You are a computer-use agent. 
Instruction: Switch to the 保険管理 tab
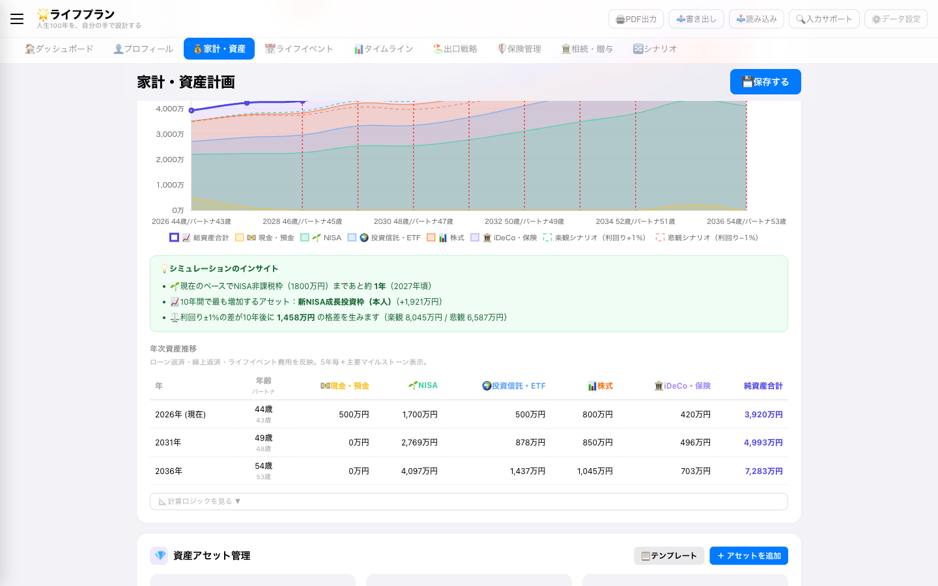pyautogui.click(x=519, y=48)
